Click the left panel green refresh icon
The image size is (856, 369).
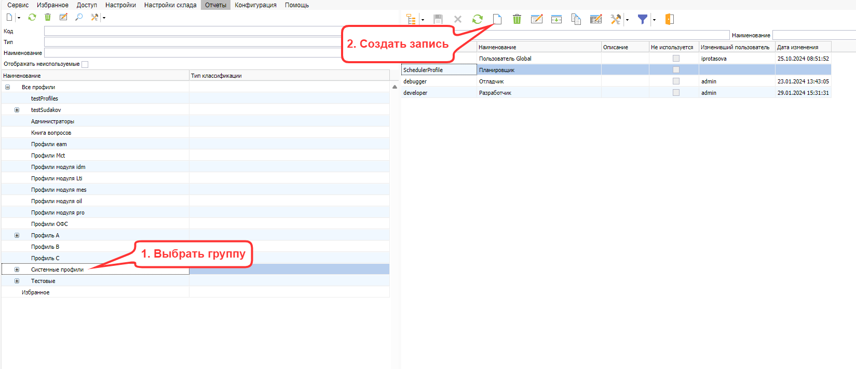click(32, 17)
